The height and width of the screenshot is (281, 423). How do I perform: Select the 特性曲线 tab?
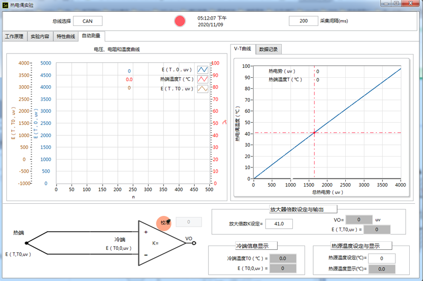point(66,37)
